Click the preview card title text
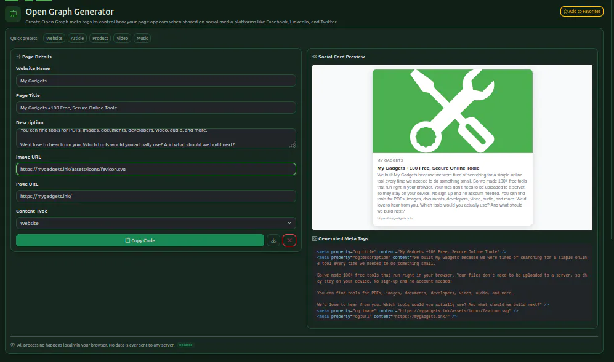 point(428,168)
